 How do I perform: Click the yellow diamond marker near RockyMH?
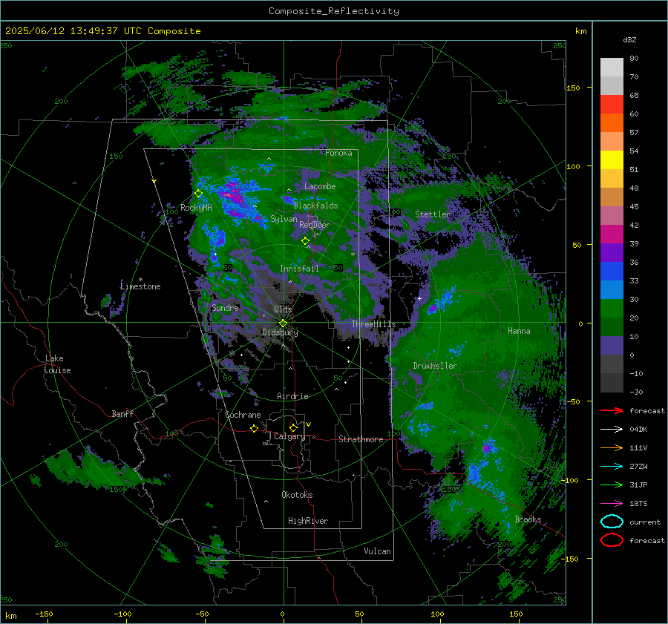(x=198, y=194)
